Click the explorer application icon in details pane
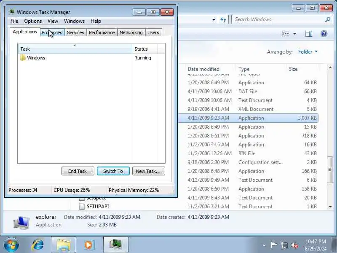This screenshot has height=253, width=337. tap(21, 223)
